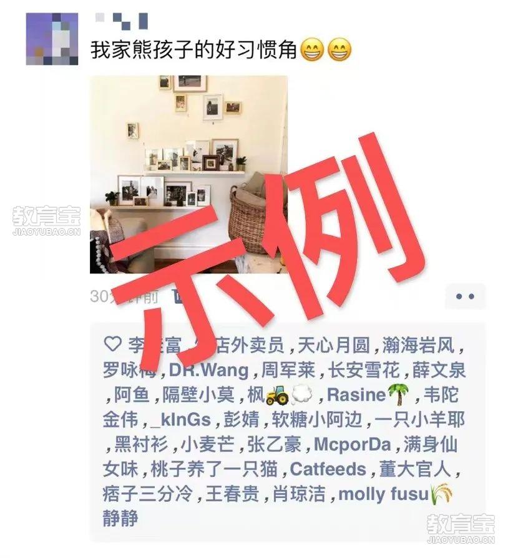
Task: Open the two-dot comment menu button
Action: tap(465, 296)
